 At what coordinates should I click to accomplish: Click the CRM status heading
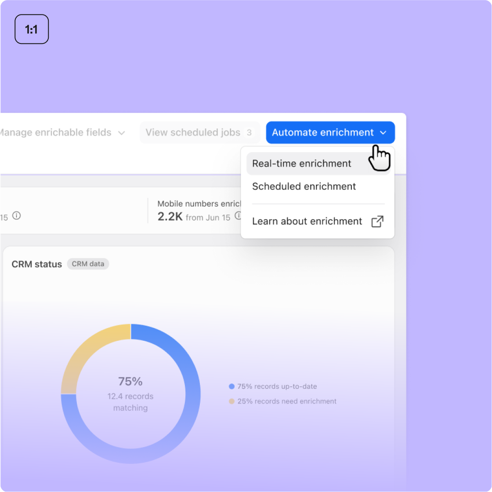pyautogui.click(x=37, y=264)
